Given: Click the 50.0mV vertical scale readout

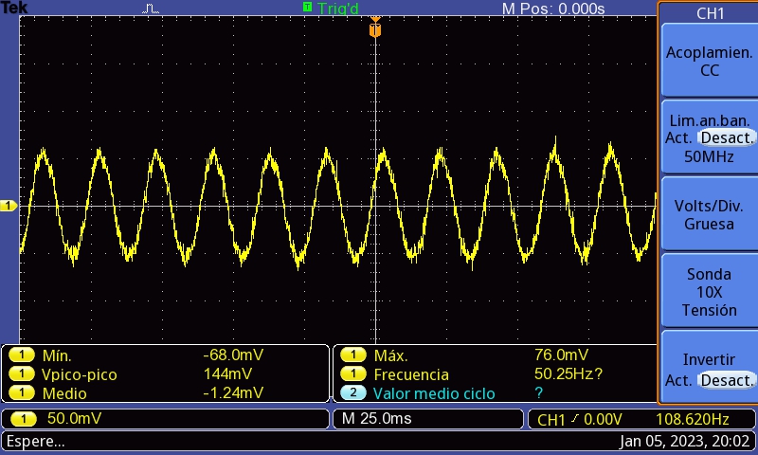Looking at the screenshot, I should click(x=75, y=419).
